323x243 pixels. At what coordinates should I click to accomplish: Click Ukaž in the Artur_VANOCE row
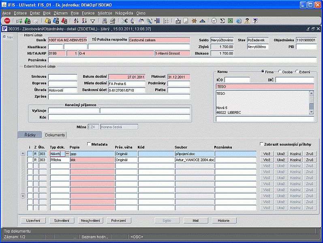(281, 160)
